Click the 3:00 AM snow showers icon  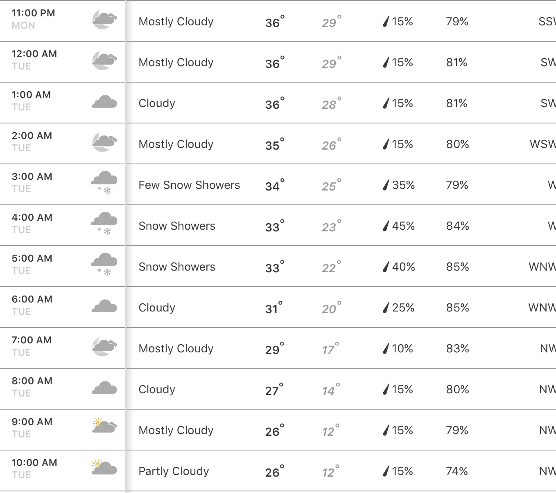[x=104, y=183]
